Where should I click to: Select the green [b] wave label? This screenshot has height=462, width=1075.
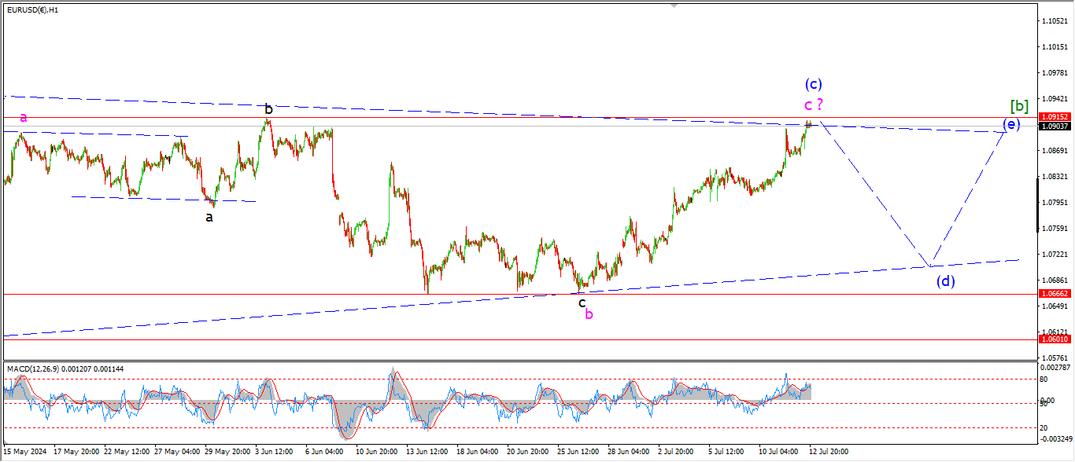[1019, 106]
